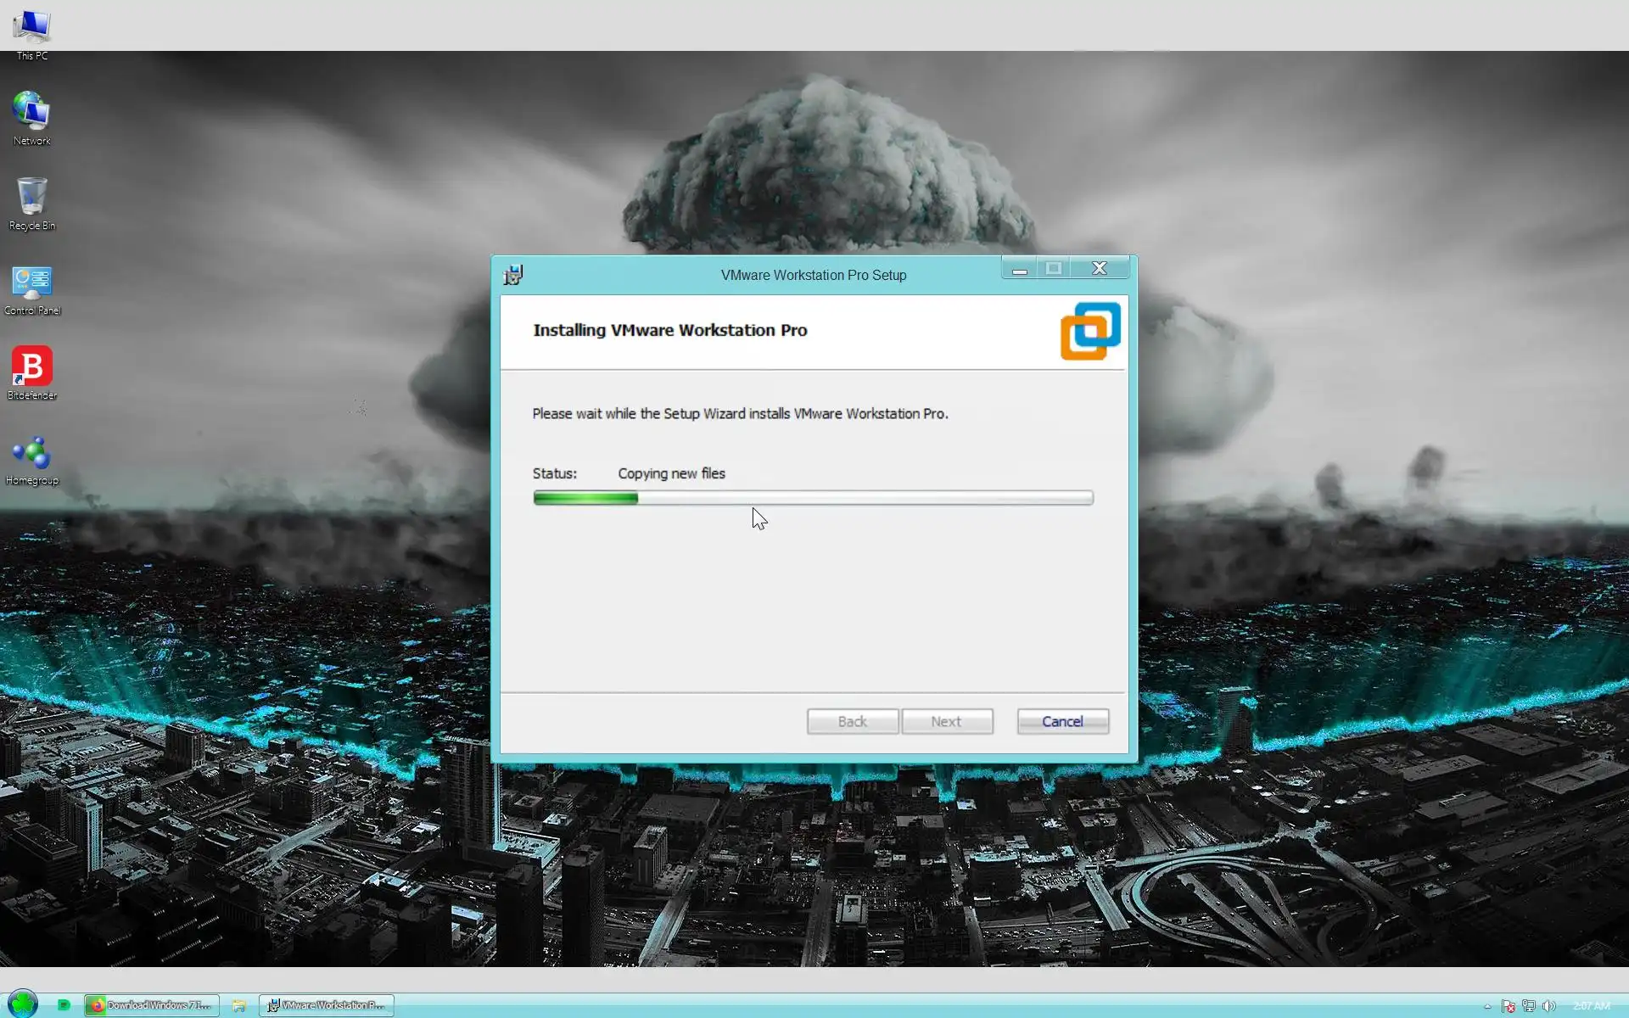Click the green chat icon on the taskbar
Viewport: 1629px width, 1018px height.
64,1005
